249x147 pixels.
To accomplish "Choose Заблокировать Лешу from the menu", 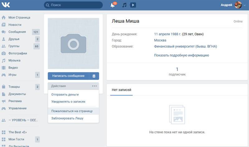I will pyautogui.click(x=67, y=118).
